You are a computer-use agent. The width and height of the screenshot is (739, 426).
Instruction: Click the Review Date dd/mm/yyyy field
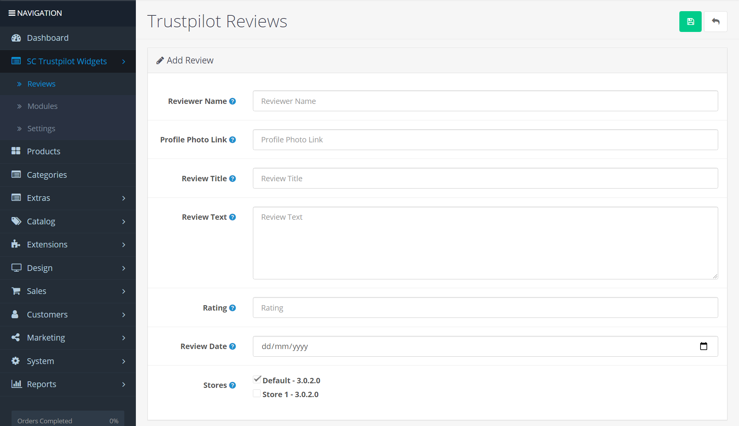(485, 346)
